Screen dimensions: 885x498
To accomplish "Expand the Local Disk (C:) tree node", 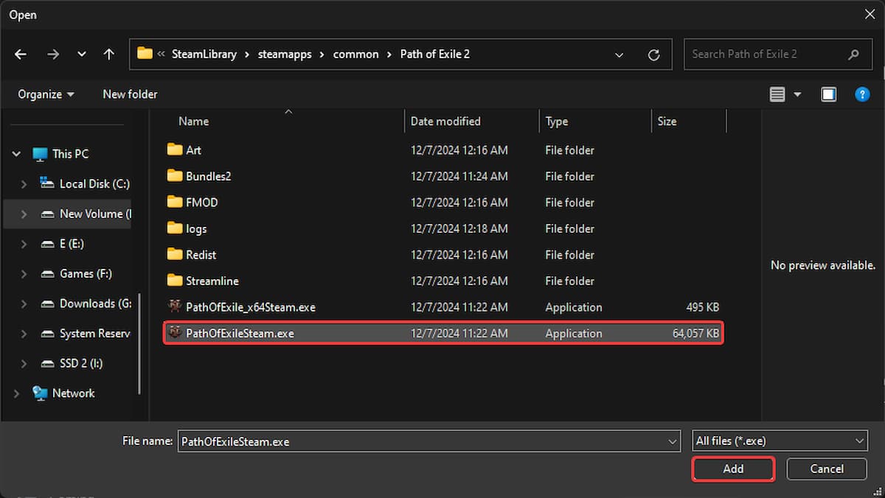I will tap(24, 184).
